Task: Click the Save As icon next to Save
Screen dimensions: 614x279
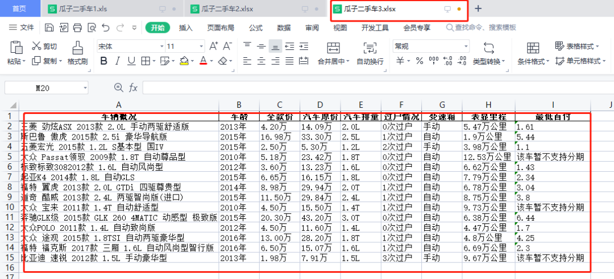Action: pos(64,27)
